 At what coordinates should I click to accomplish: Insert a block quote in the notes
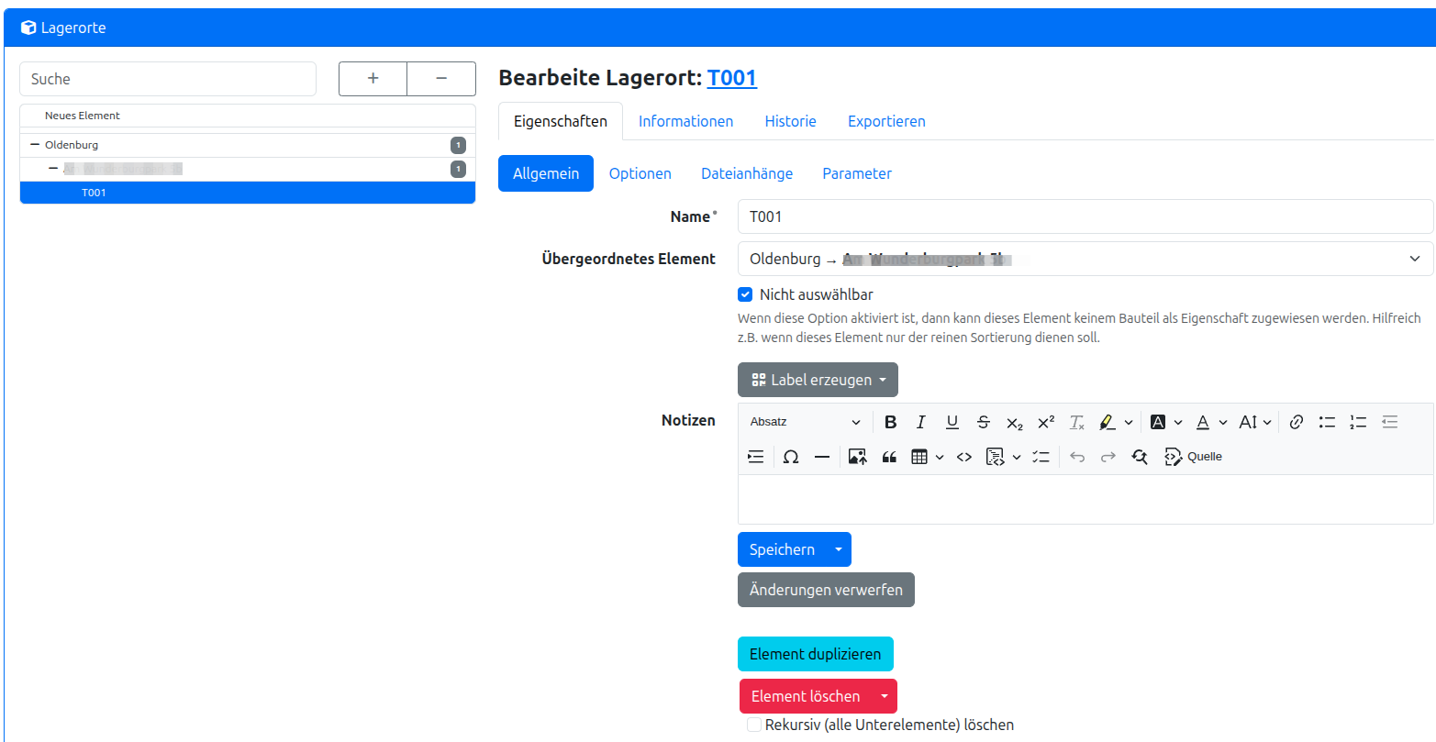coord(888,457)
